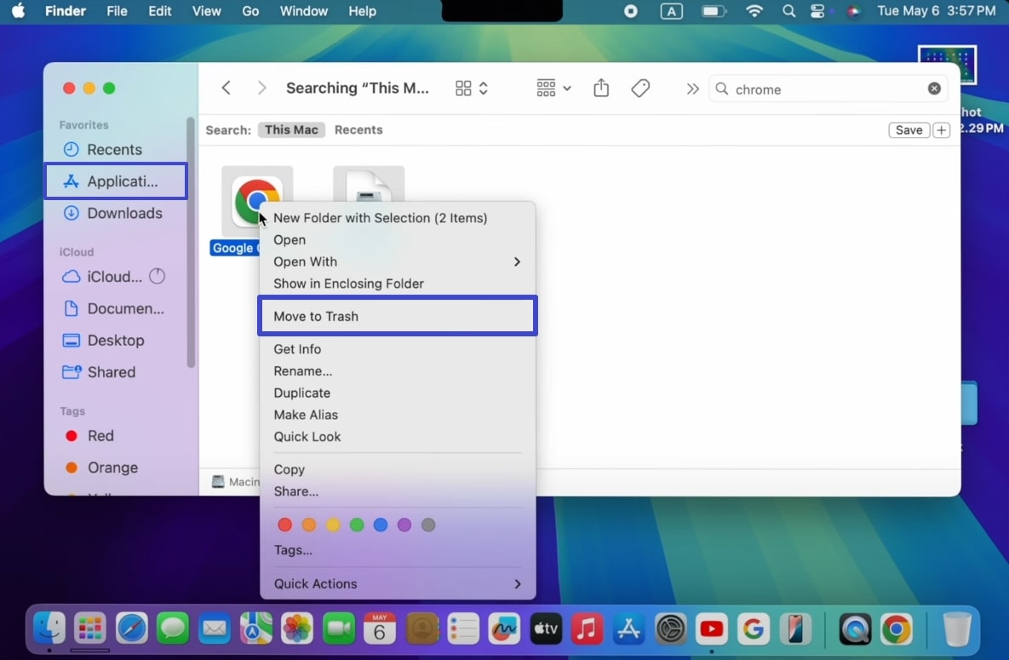The image size is (1009, 660).
Task: Choose Copy from context menu
Action: (397, 469)
